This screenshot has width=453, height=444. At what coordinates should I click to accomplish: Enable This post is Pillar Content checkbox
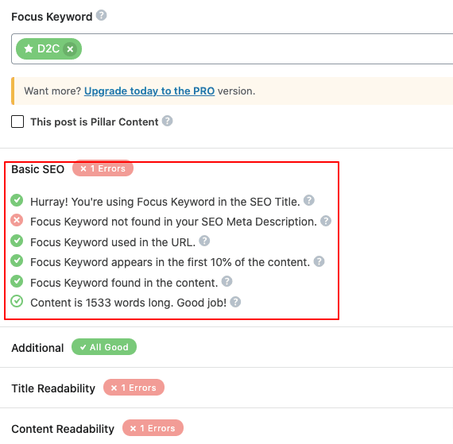click(17, 122)
